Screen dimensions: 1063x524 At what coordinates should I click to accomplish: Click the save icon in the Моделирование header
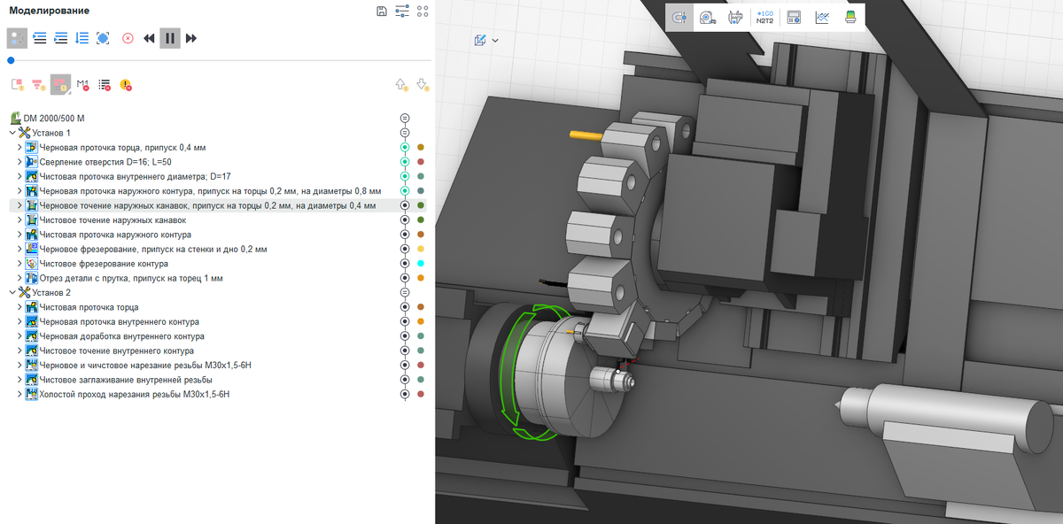[x=381, y=11]
